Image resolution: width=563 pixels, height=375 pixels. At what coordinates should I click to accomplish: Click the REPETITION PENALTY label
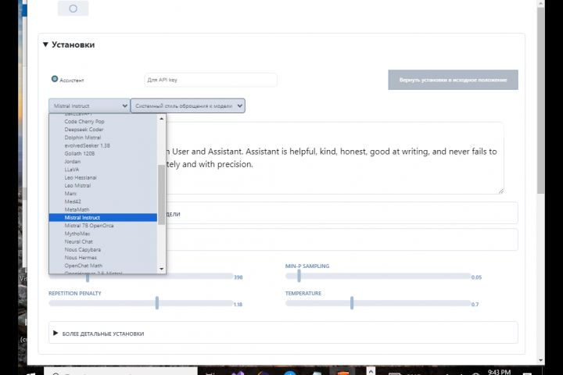(75, 293)
